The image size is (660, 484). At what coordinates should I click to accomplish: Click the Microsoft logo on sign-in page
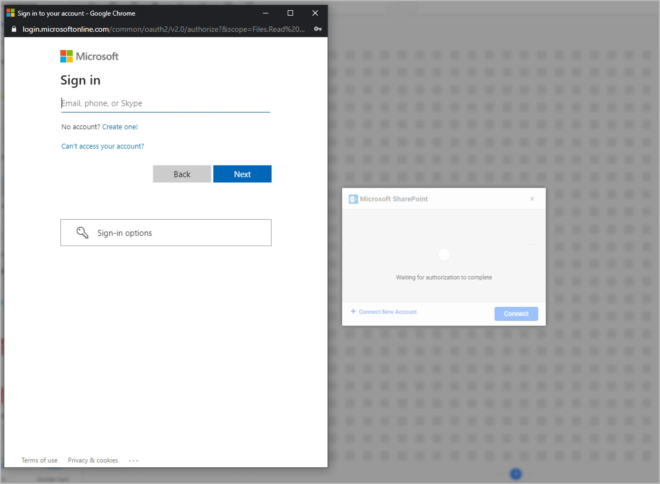pyautogui.click(x=66, y=56)
